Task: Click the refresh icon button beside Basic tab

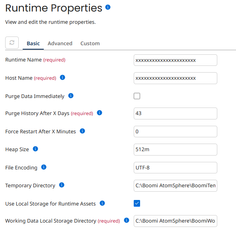Action: tap(12, 43)
